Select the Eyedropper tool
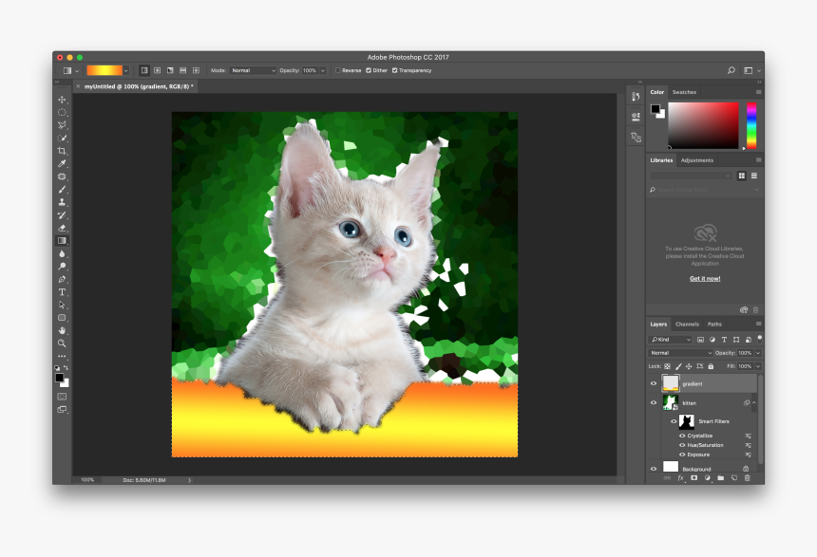This screenshot has height=557, width=817. [62, 163]
